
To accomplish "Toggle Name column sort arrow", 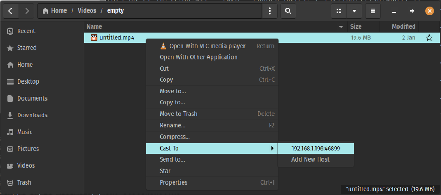I will [x=341, y=27].
